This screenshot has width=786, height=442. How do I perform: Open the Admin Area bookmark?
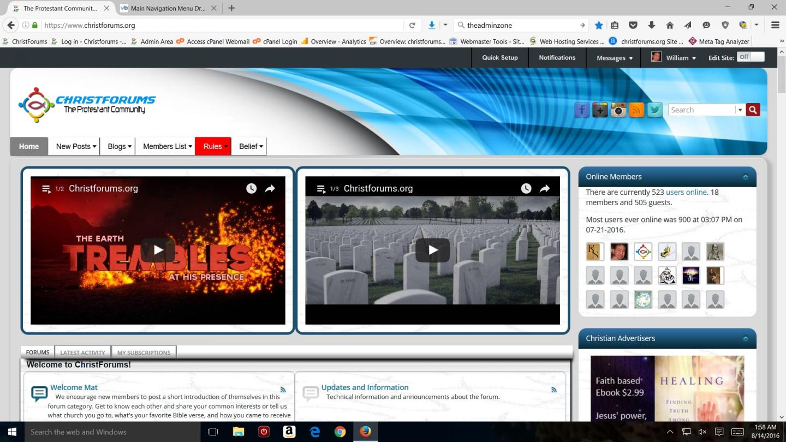pos(152,41)
